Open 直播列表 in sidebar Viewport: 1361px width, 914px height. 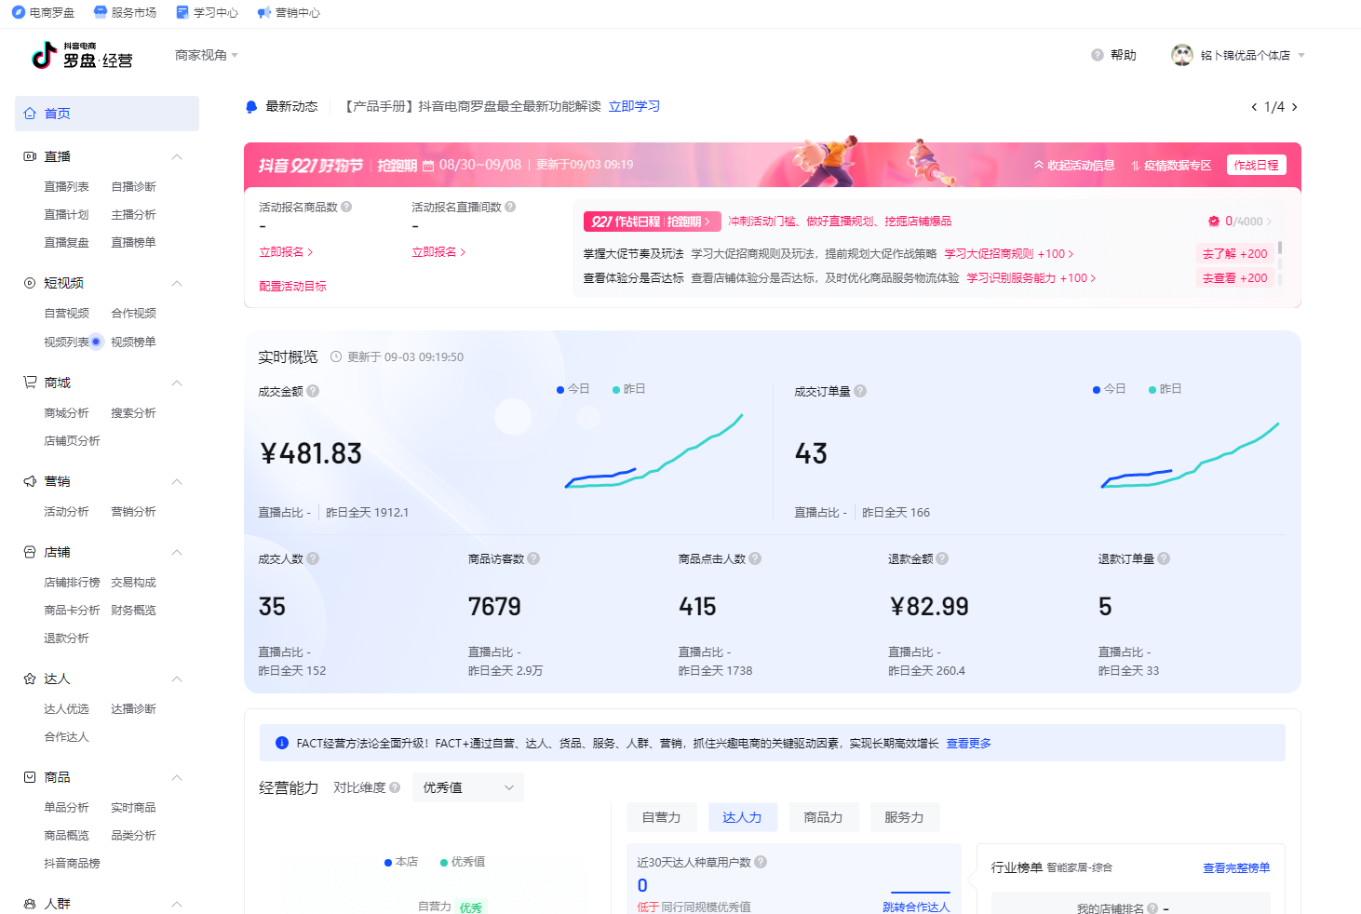pyautogui.click(x=66, y=186)
